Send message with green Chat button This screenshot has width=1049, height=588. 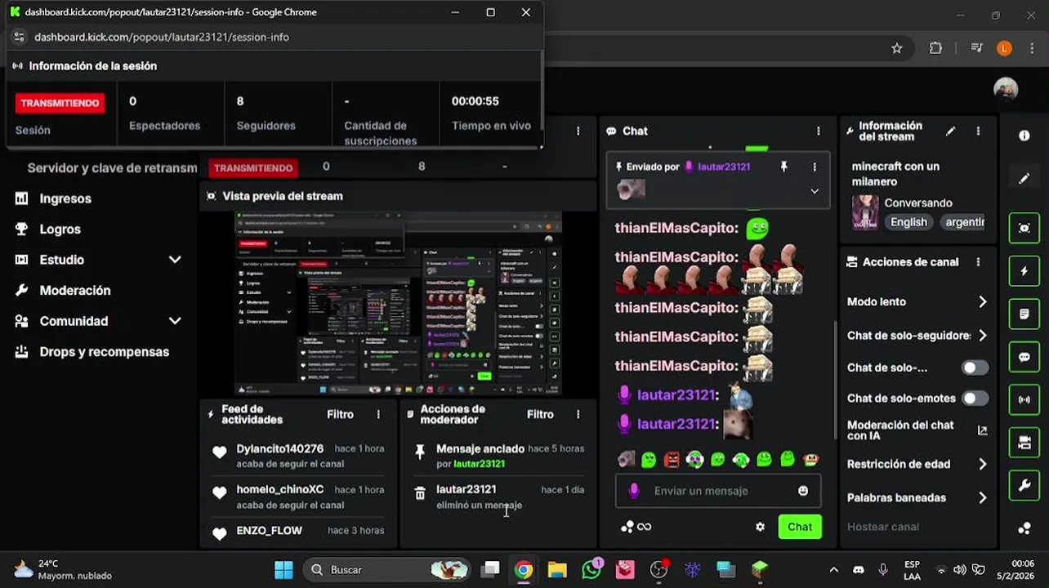800,527
